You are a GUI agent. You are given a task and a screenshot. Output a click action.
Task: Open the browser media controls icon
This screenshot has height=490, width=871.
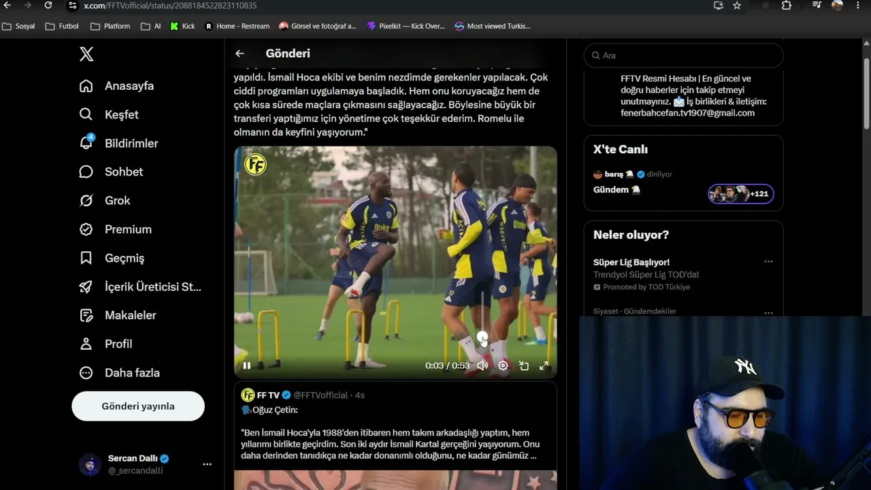point(817,5)
